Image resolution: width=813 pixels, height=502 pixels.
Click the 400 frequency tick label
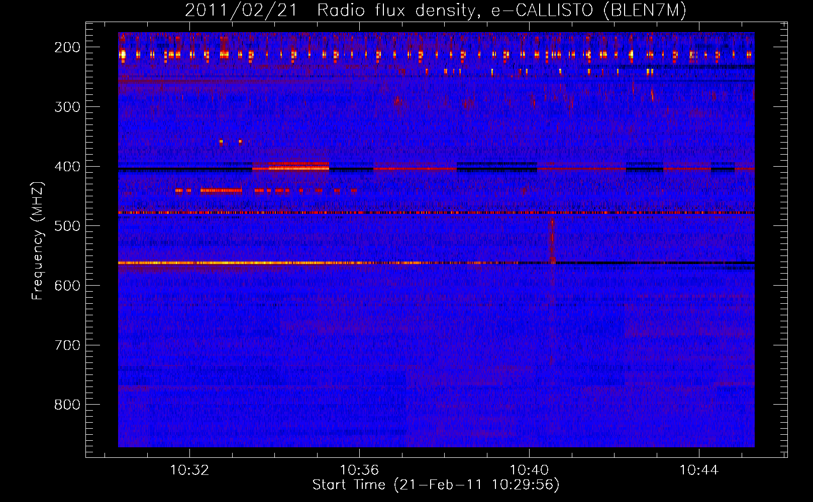point(67,166)
